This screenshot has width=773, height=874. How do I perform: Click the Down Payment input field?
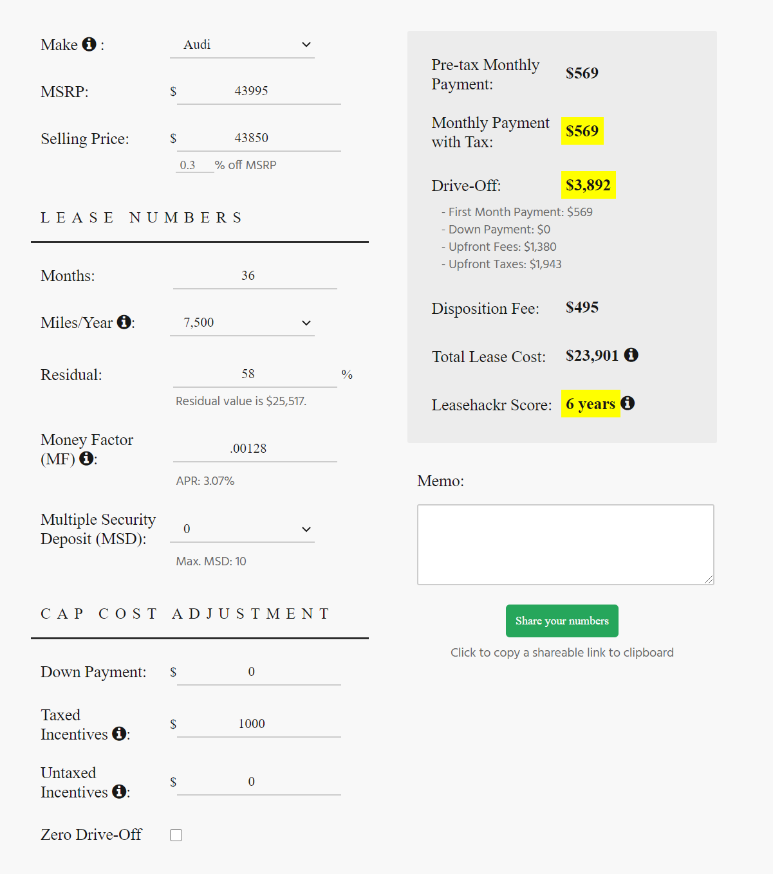click(259, 671)
